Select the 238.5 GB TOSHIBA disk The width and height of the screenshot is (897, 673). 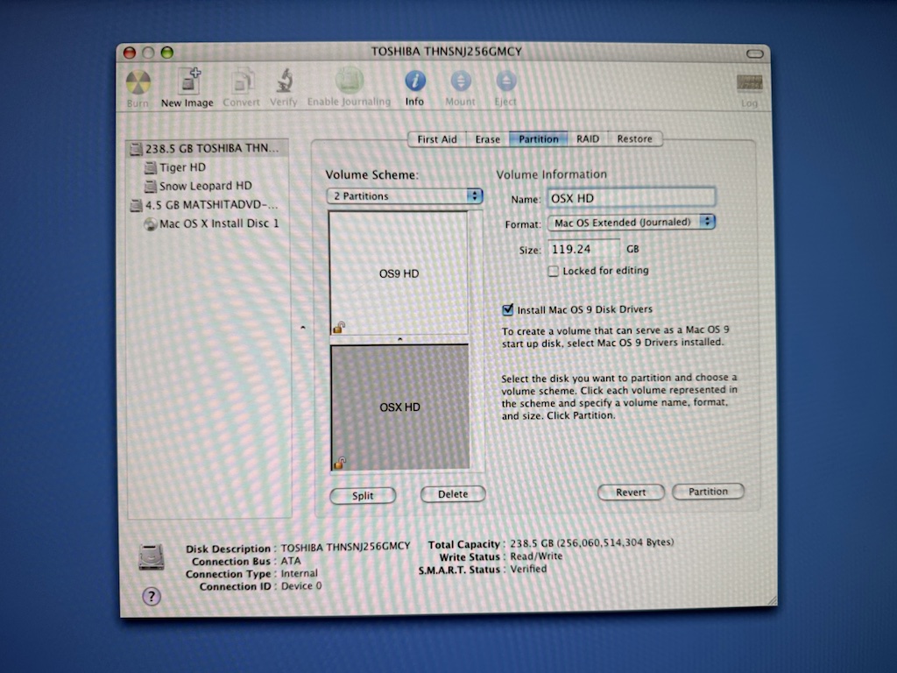[x=207, y=148]
